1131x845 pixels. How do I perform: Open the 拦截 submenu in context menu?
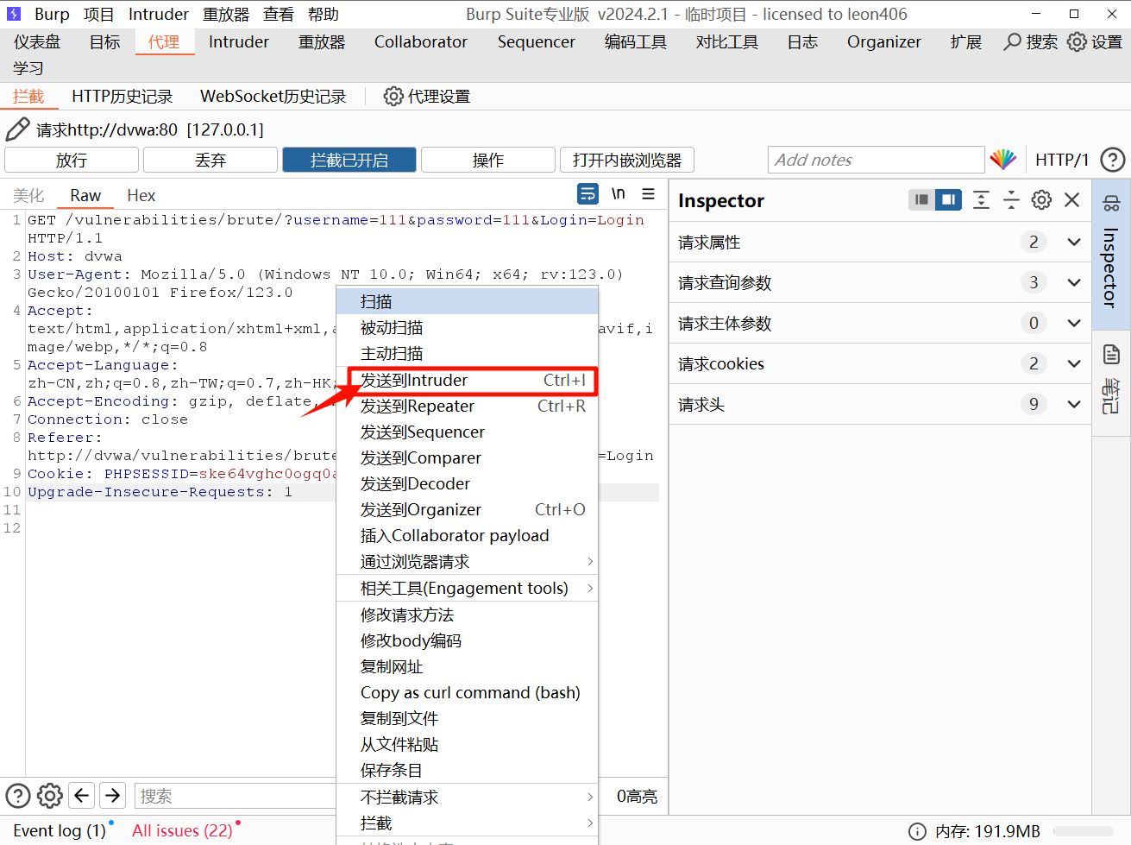coord(467,823)
